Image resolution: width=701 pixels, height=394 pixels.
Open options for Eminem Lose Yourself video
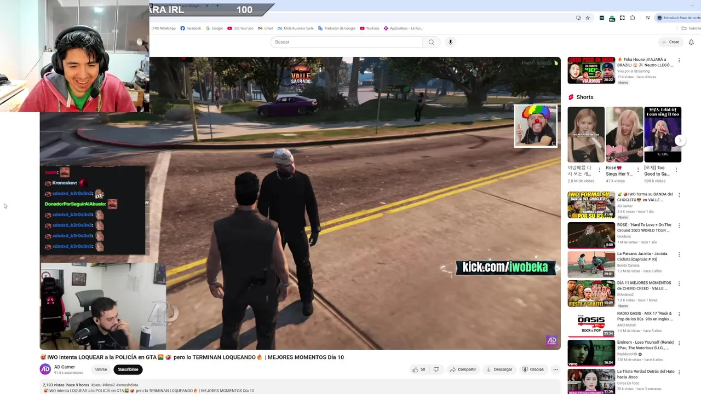pyautogui.click(x=679, y=343)
